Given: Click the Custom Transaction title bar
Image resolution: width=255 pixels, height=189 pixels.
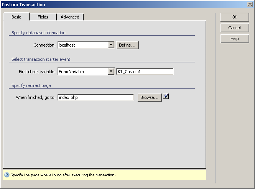Looking at the screenshot, I should (115, 5).
